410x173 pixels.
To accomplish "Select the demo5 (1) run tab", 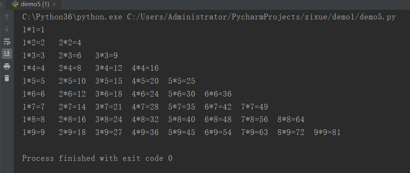I will click(35, 5).
